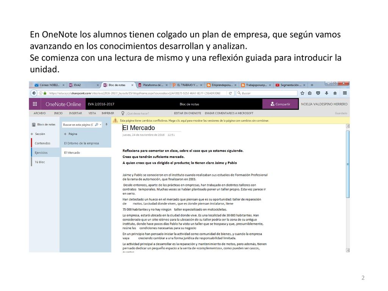Open the ARCHIVO ribbon tab
388x291 pixels.
[x=39, y=113]
